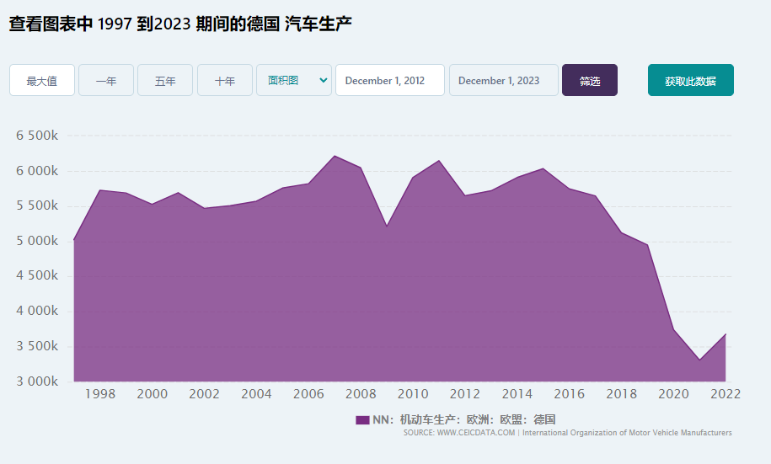Select the 一年 time range
Screen dimensions: 771x464
(x=106, y=80)
